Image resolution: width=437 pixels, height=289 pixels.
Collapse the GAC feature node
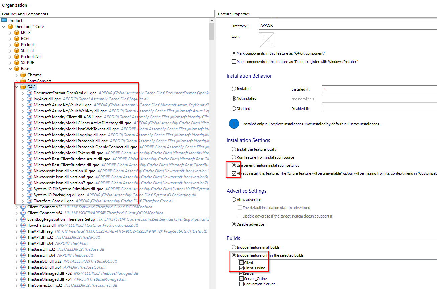pos(16,87)
